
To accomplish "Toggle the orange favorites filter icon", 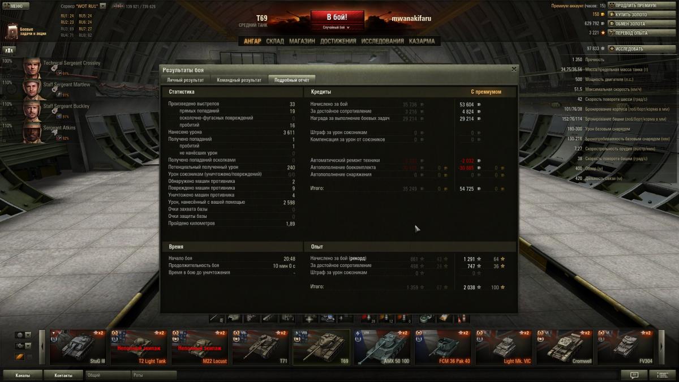I will [x=19, y=357].
